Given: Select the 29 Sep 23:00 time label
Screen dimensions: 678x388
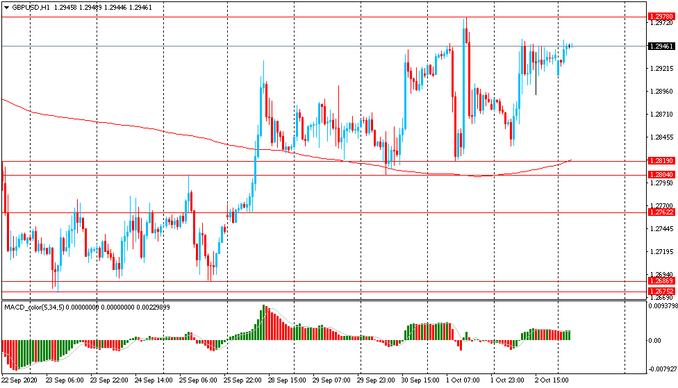Looking at the screenshot, I should [x=376, y=380].
